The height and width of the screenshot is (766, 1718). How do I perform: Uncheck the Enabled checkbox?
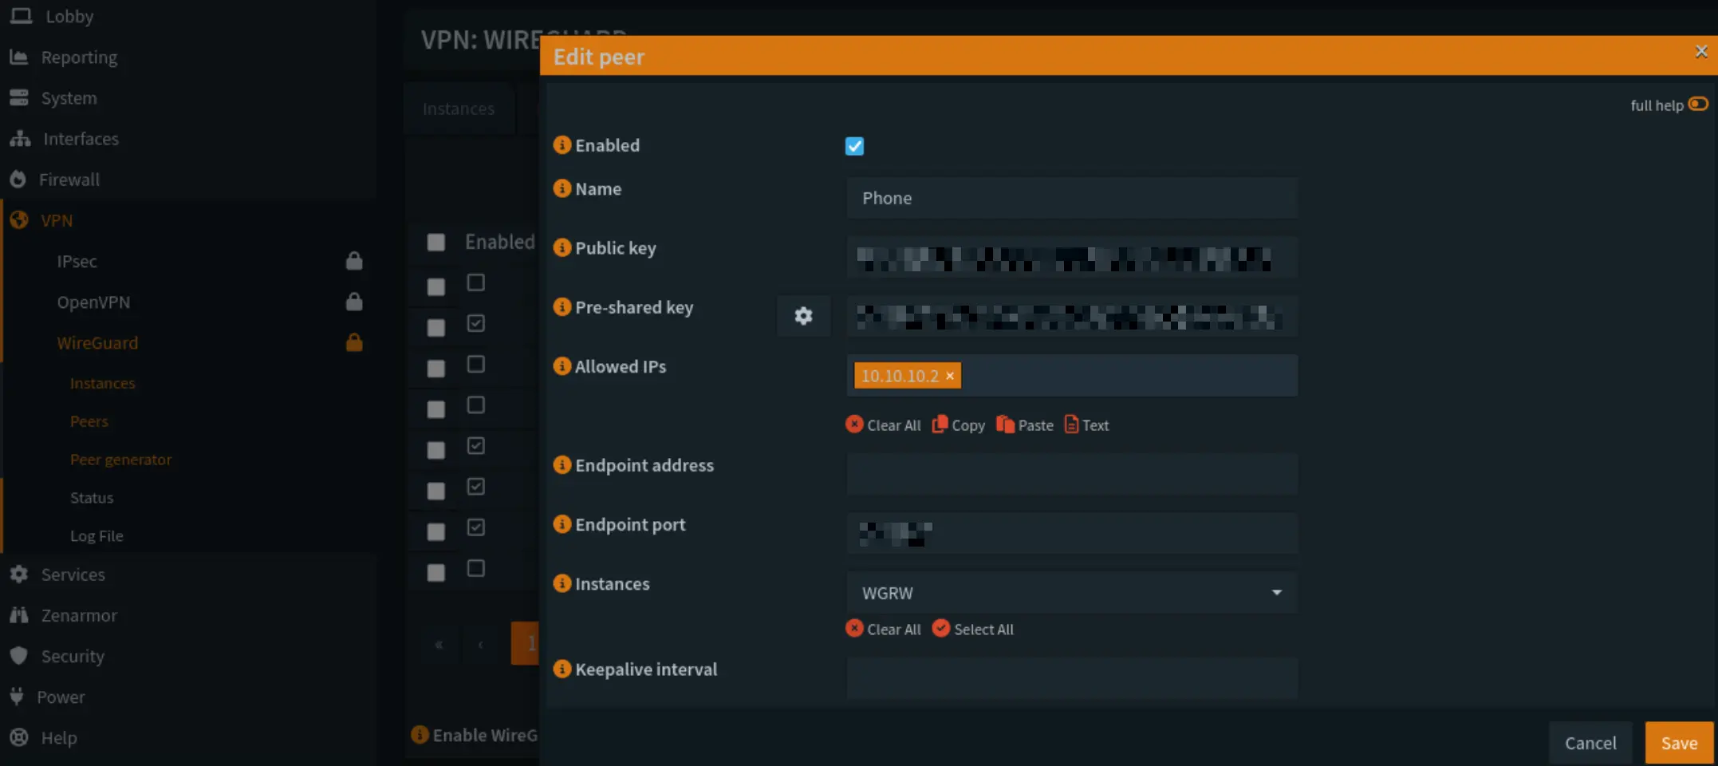pos(854,146)
